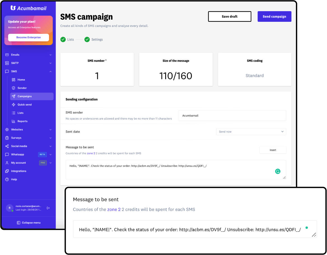Click the Save draft button

point(230,16)
